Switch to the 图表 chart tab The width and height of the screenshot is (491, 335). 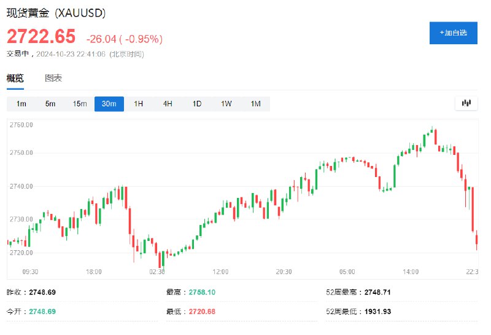tap(53, 78)
